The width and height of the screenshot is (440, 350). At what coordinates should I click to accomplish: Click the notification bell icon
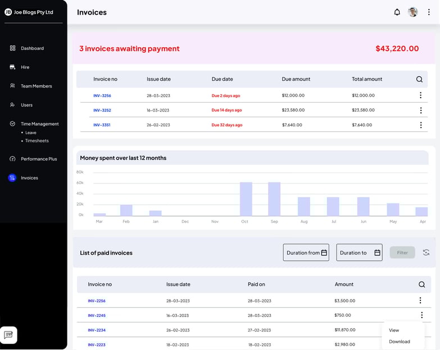tap(397, 12)
